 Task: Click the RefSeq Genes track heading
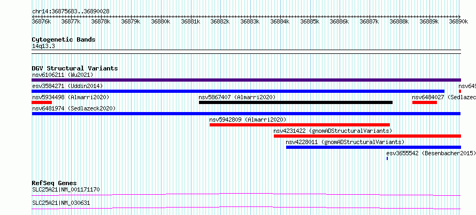54,183
